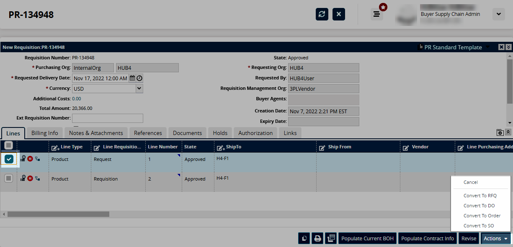Open the Documents tab

[187, 133]
